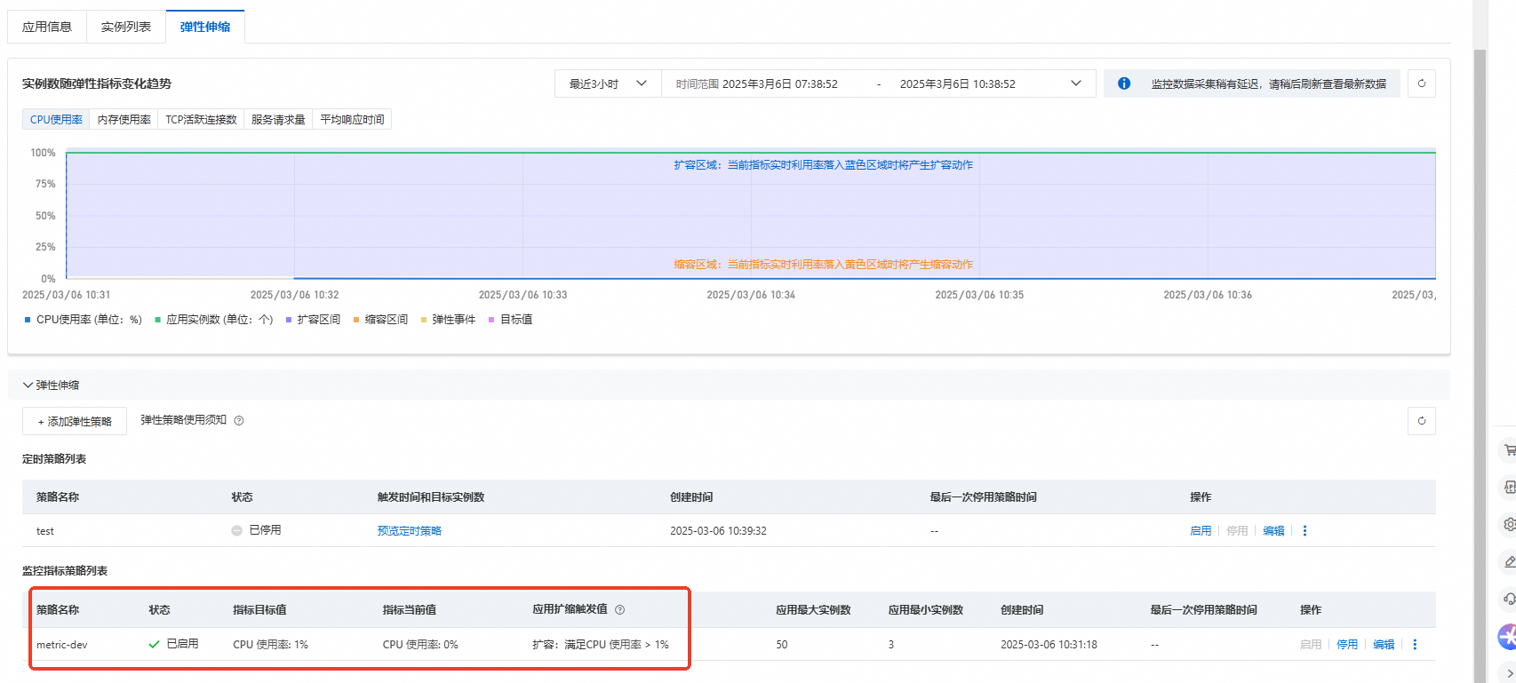The height and width of the screenshot is (683, 1516).
Task: Refresh the policy list via the refresh icon beside 添加弹性策略 row
Action: [x=1422, y=421]
